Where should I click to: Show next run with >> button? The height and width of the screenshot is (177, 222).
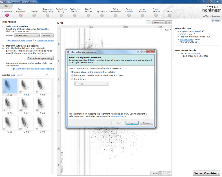(169, 22)
